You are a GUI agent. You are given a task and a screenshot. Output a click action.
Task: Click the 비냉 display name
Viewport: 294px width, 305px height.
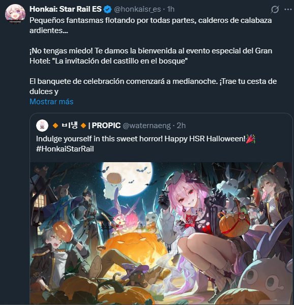click(70, 125)
